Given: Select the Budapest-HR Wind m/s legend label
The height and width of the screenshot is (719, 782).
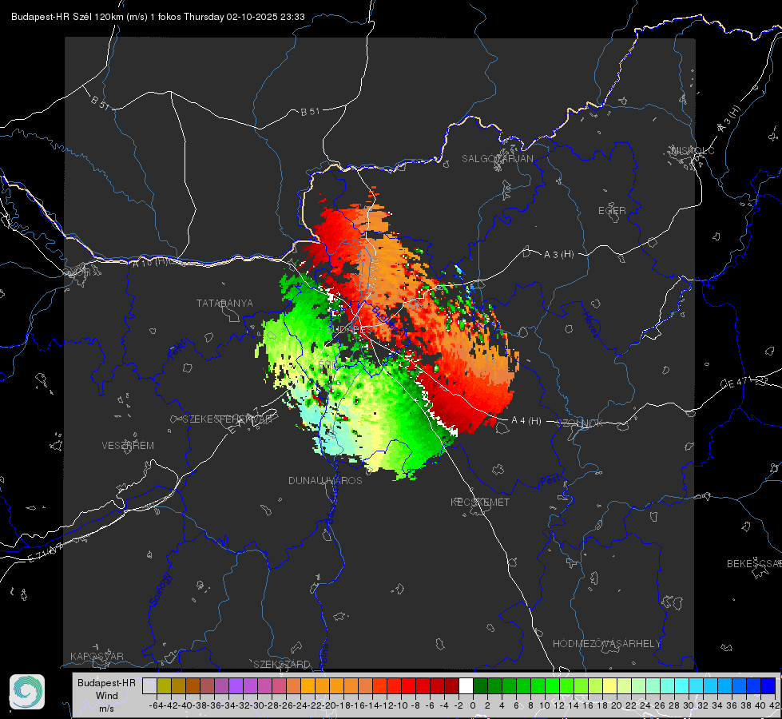Looking at the screenshot, I should (107, 696).
